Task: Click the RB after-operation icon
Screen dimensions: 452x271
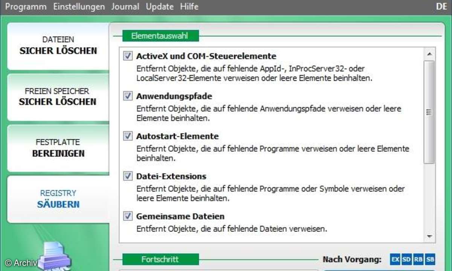Action: click(x=418, y=259)
